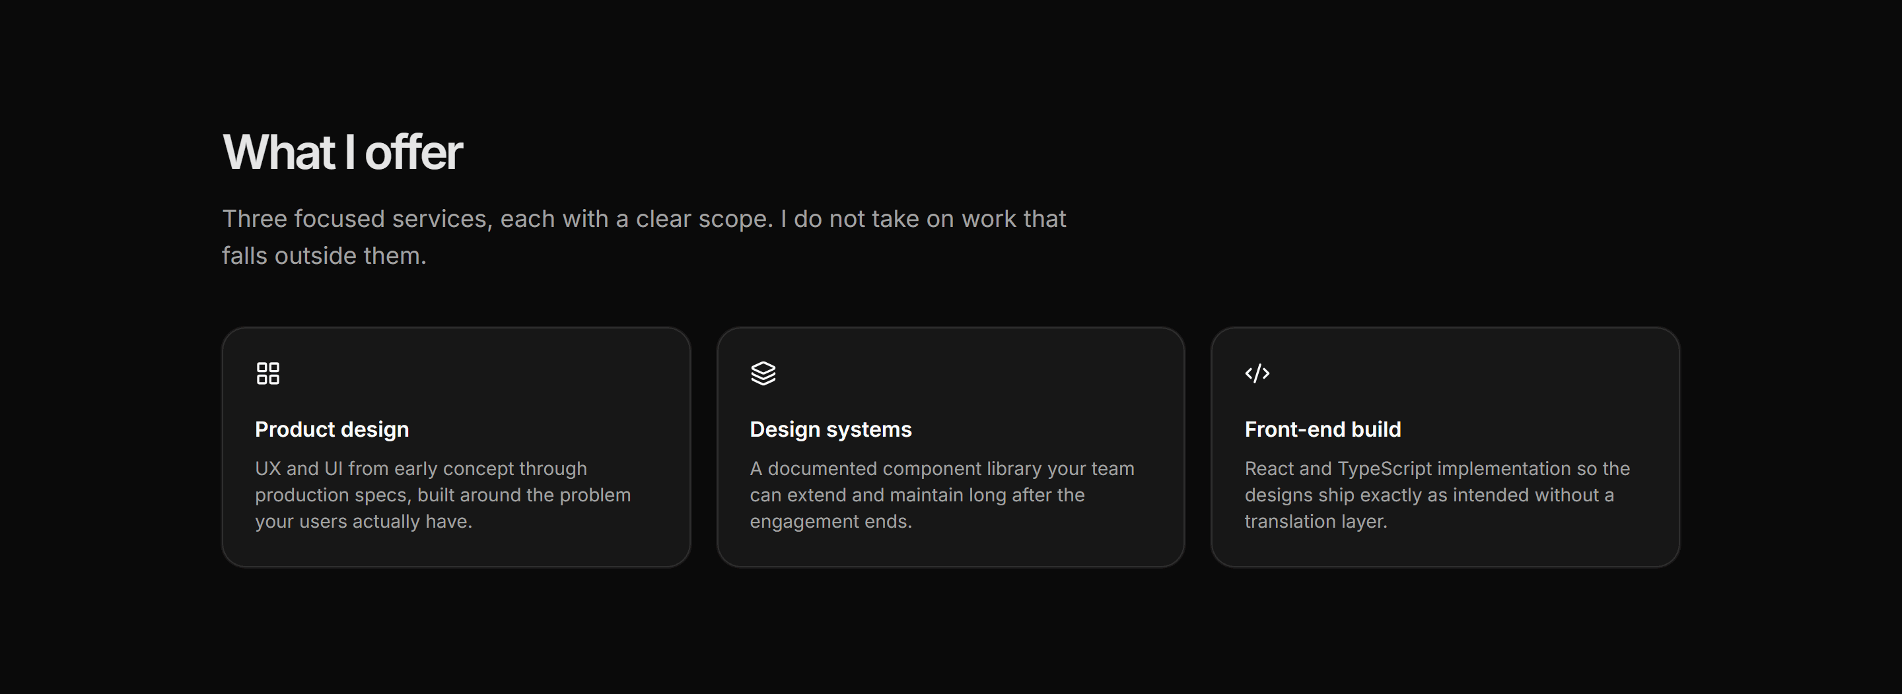Click the 'A documented component library' description
Screen dimensions: 1902x694
[942, 495]
